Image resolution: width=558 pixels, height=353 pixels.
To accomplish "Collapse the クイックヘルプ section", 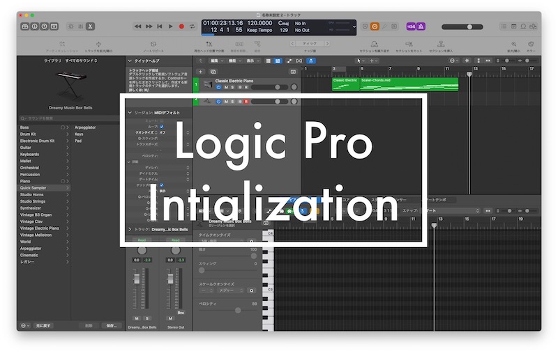I will coord(130,61).
